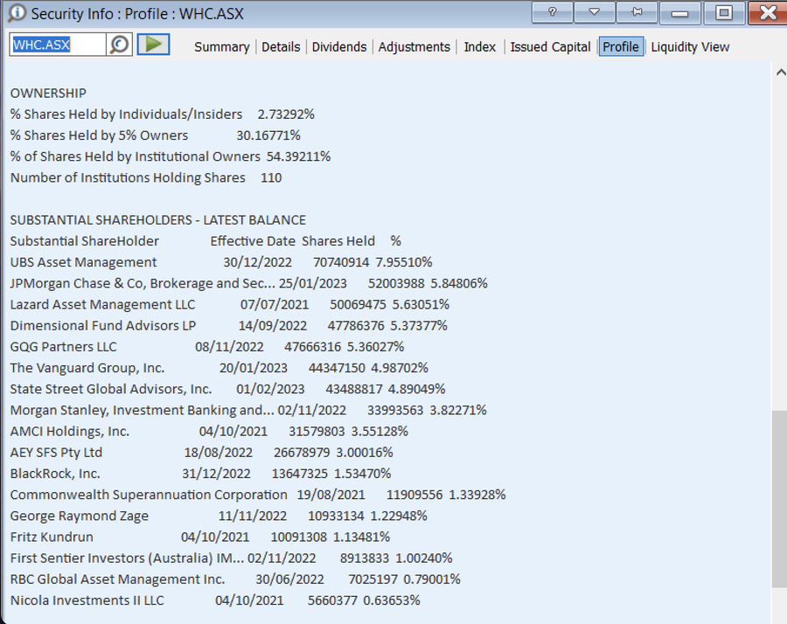Click the JPMorgan Chase & Co shareholder row
Viewport: 787px width, 624px height.
click(249, 283)
